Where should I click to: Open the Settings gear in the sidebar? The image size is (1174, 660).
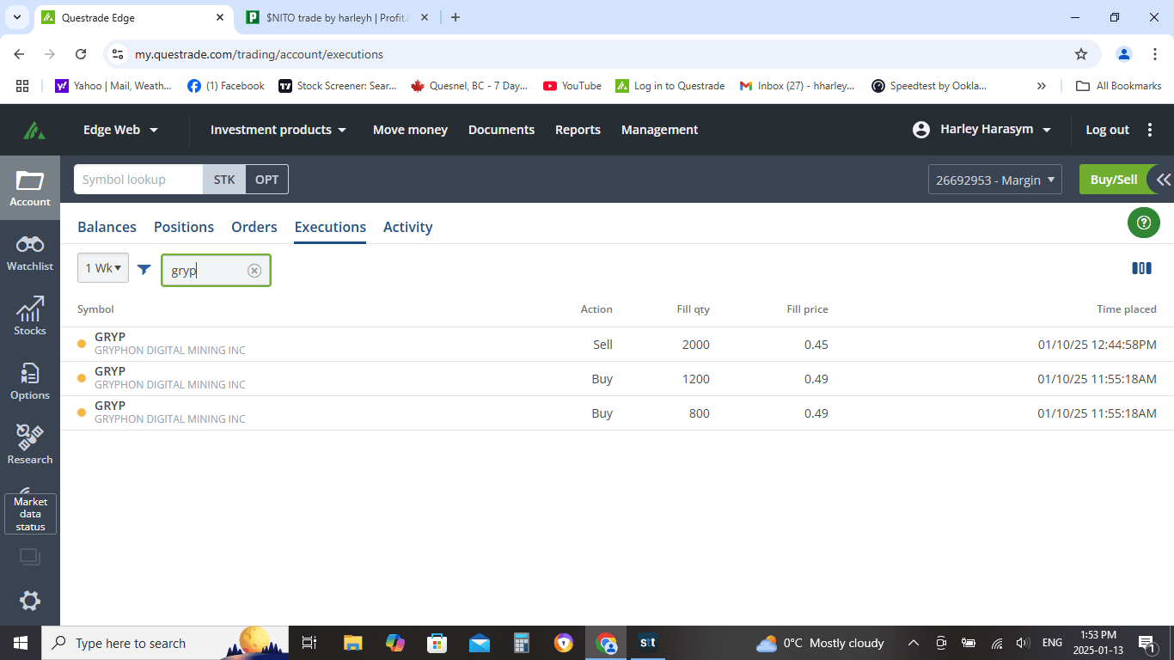30,600
